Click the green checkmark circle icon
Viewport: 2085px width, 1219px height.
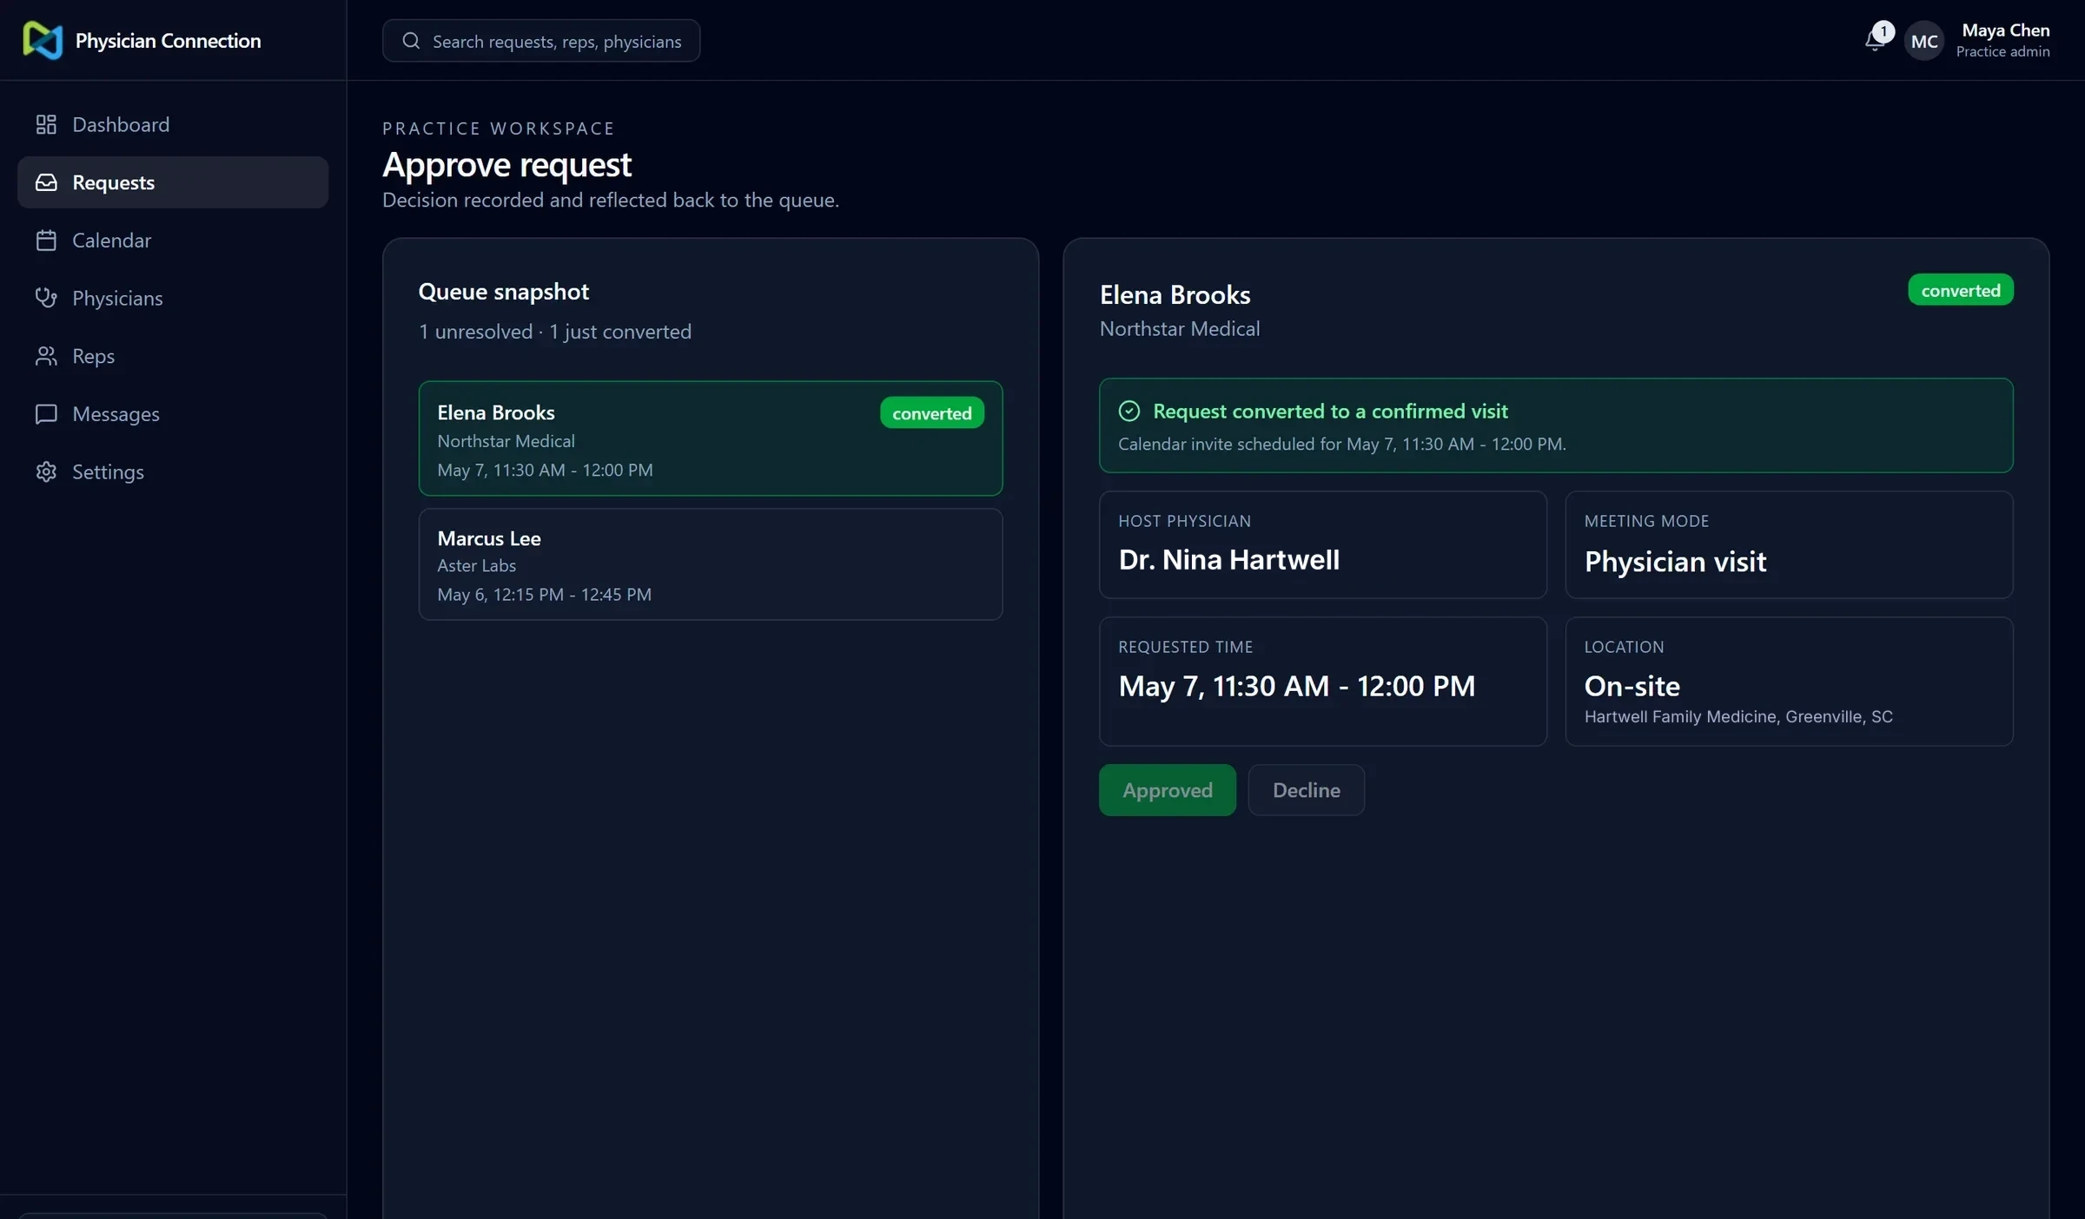1129,411
